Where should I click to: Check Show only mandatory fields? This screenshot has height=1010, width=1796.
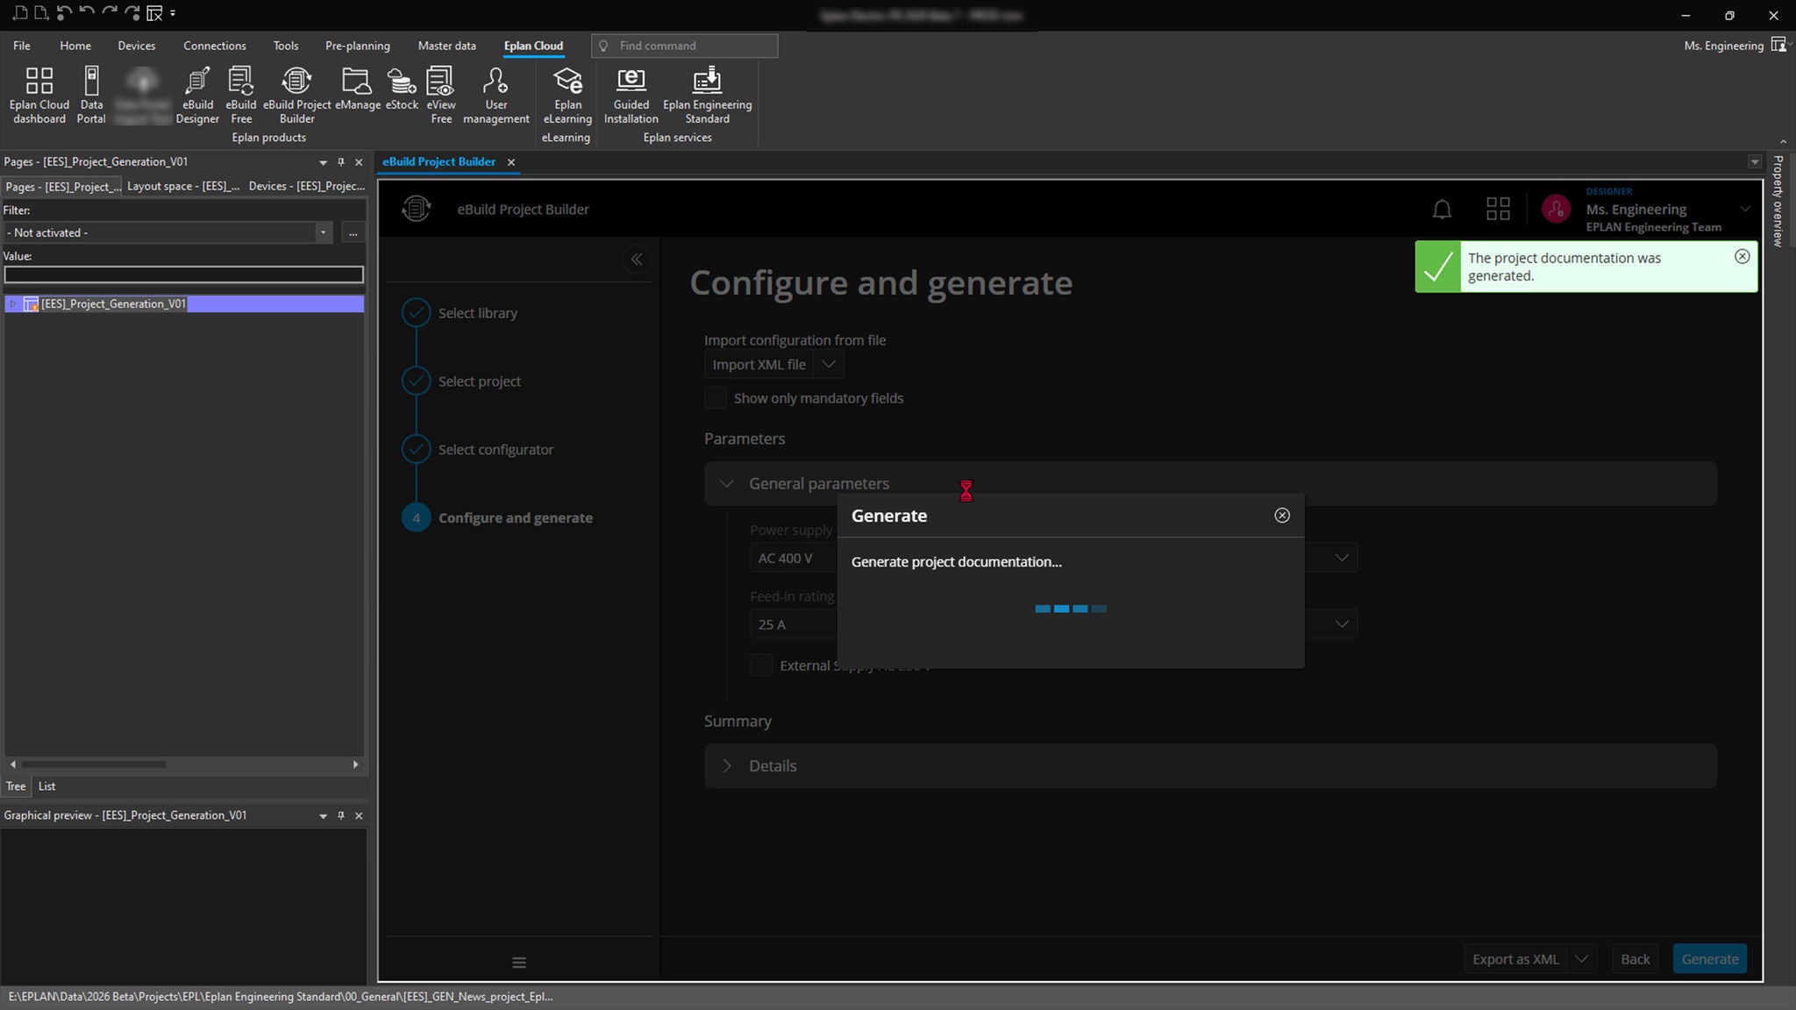click(716, 398)
